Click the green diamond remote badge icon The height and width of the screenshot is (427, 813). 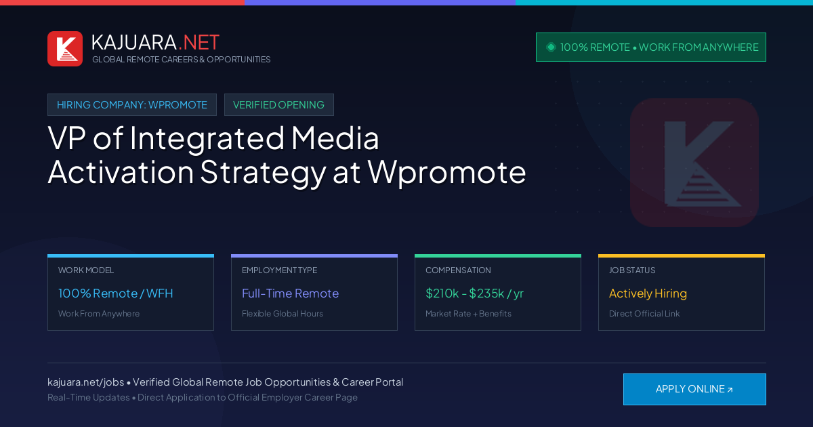[x=551, y=47]
